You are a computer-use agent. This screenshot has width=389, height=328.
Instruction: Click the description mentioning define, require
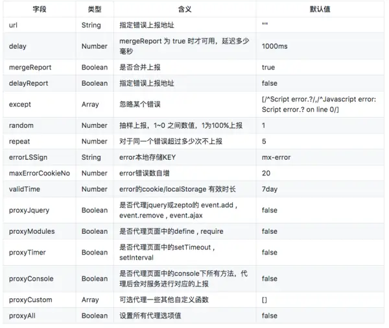(171, 231)
